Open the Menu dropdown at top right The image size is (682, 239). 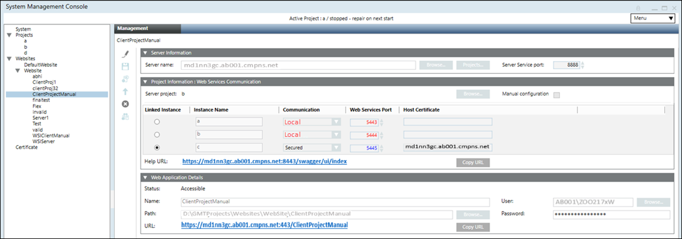[x=652, y=18]
